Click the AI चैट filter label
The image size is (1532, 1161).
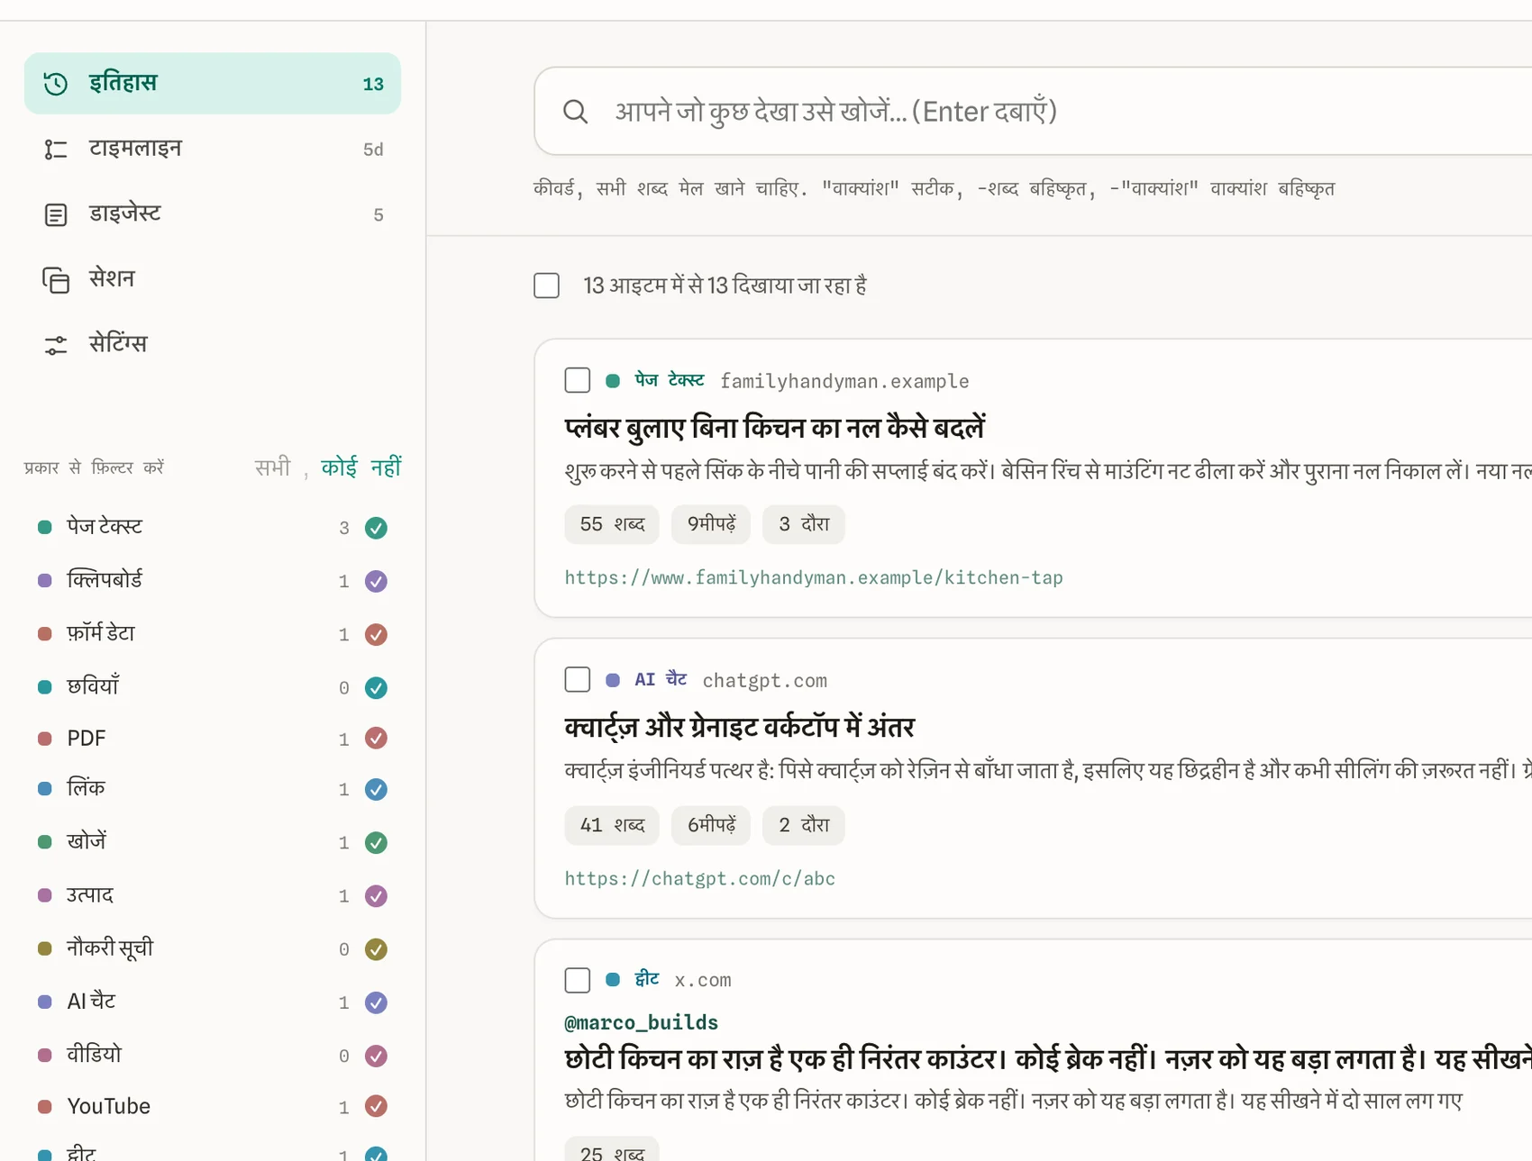(x=91, y=1001)
